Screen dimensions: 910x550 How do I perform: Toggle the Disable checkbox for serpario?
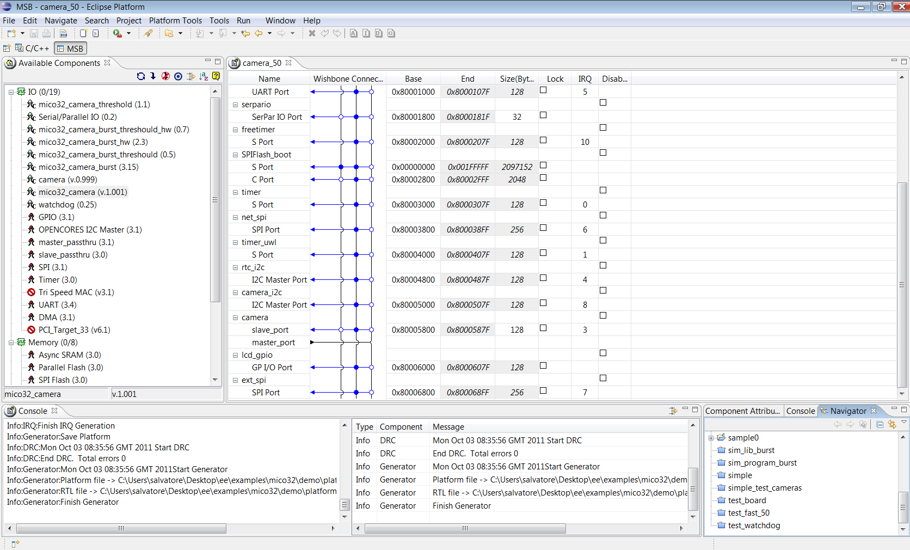pyautogui.click(x=603, y=103)
